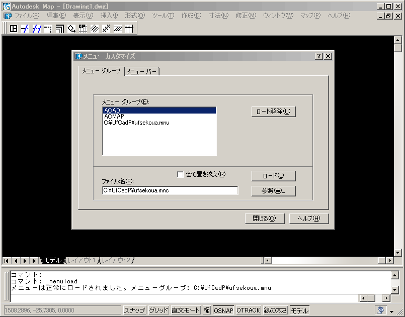405x317 pixels.
Task: Select the line with two blue slashes tool
Action: click(x=36, y=28)
